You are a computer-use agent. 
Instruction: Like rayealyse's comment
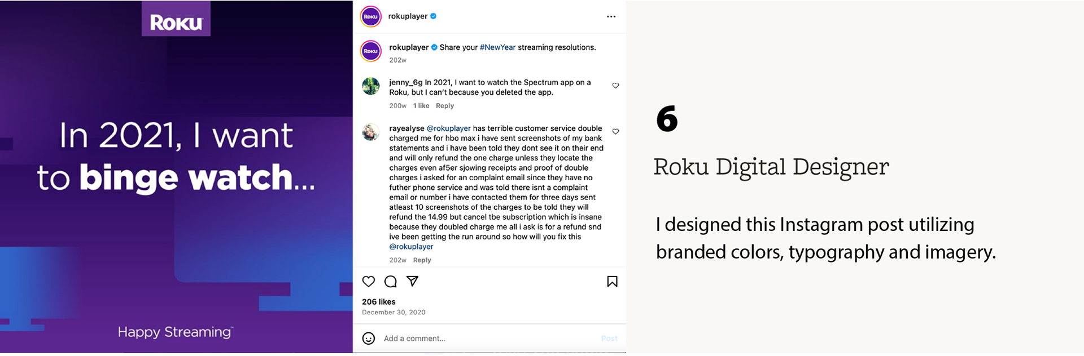point(615,132)
